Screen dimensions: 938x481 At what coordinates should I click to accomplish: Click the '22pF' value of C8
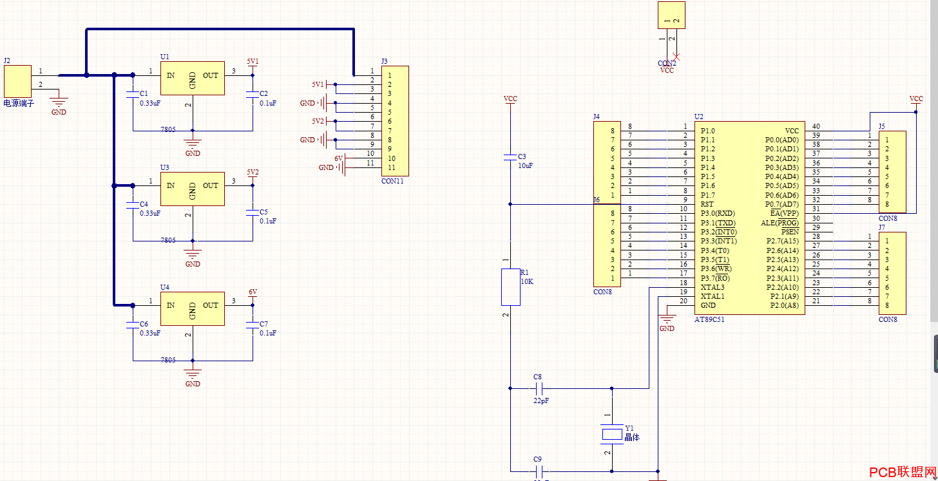(x=541, y=401)
